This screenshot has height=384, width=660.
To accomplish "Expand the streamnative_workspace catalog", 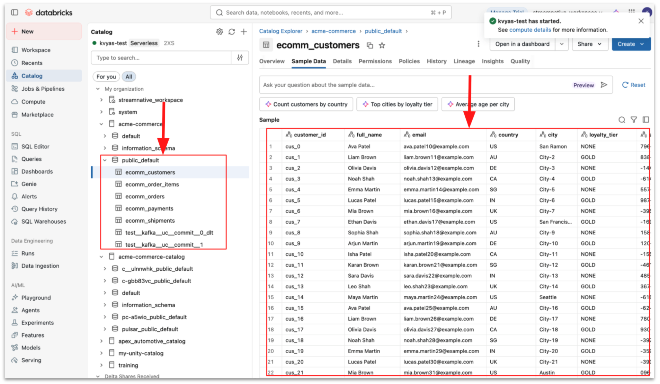I will tap(101, 100).
